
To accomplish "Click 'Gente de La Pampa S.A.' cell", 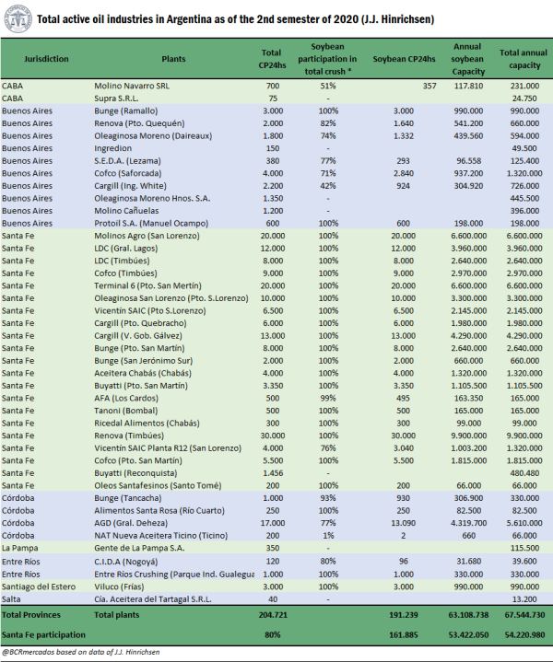I will [x=139, y=548].
